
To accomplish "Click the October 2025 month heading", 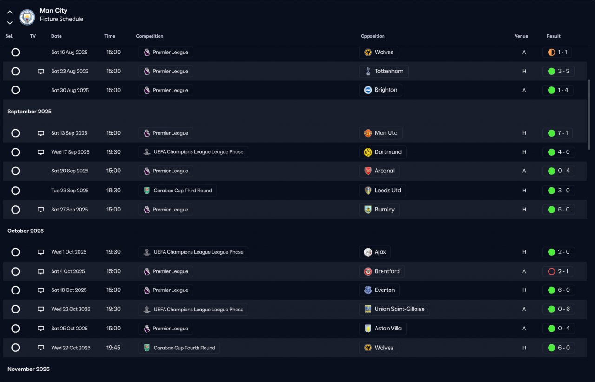I will [x=26, y=231].
